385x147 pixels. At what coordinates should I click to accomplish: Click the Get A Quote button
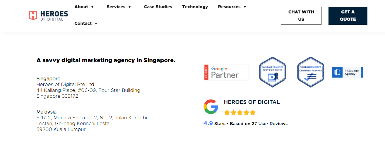(x=348, y=16)
